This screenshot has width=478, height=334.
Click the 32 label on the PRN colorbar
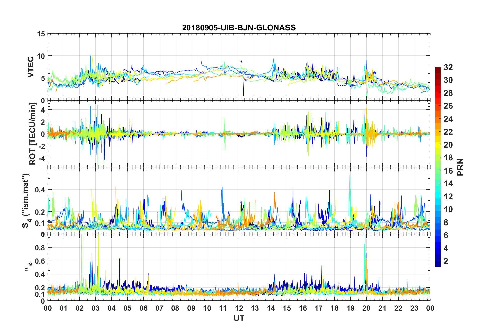pyautogui.click(x=448, y=67)
